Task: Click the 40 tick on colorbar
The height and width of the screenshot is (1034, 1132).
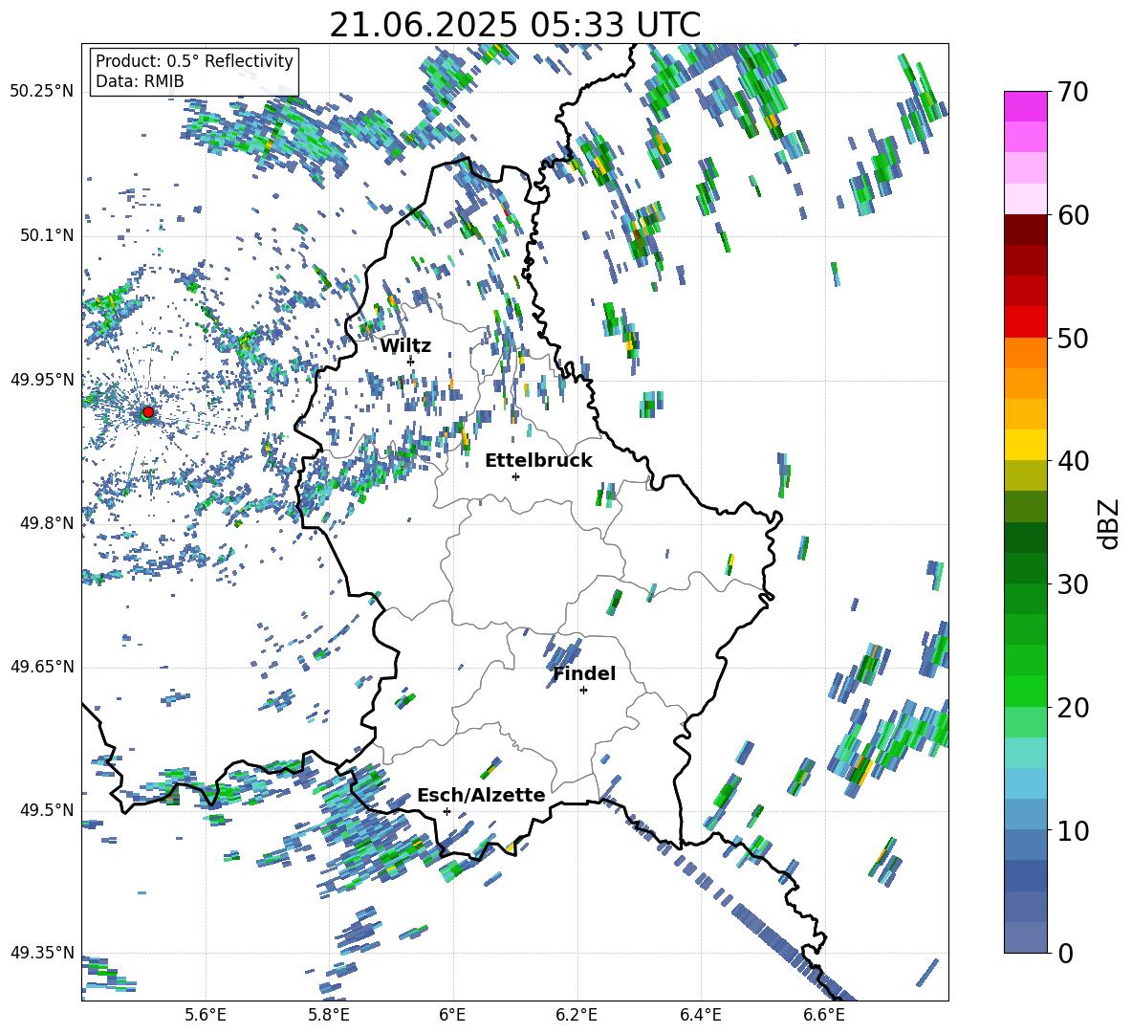Action: coord(1073,461)
